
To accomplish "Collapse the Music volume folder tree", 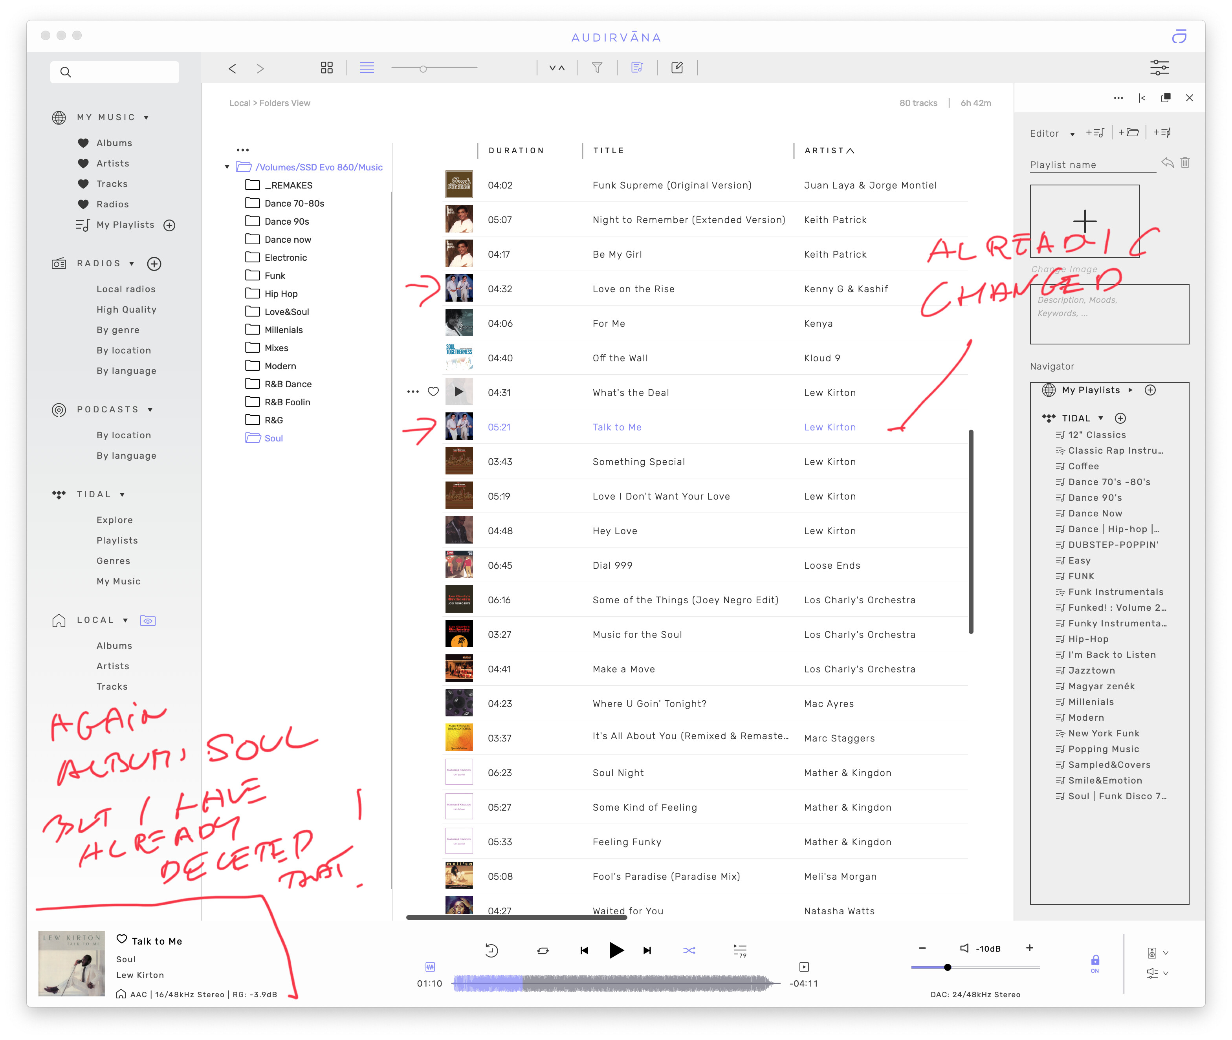I will coord(227,167).
